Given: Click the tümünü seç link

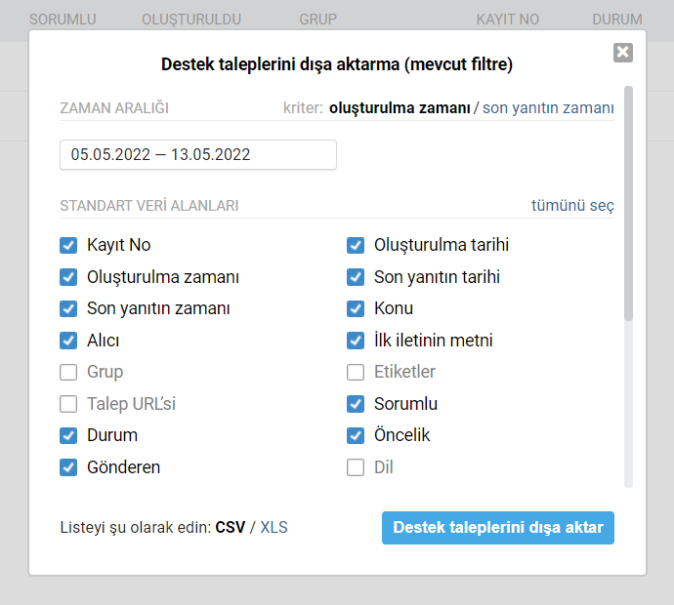Looking at the screenshot, I should pos(572,205).
